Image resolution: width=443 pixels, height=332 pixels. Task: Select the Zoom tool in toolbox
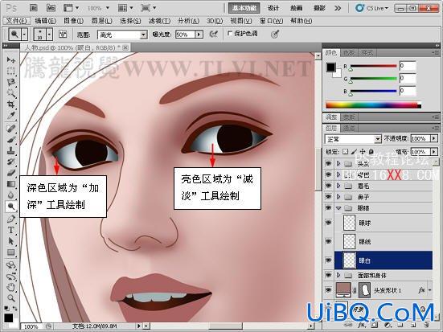point(11,298)
